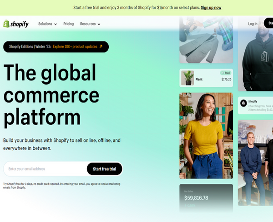The height and width of the screenshot is (222, 273).
Task: Expand the Resources dropdown chevron
Action: pos(99,24)
